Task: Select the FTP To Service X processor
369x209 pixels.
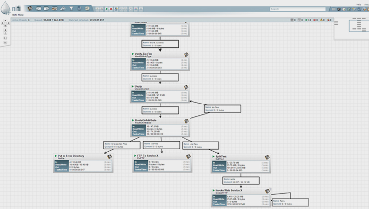Action: tap(163, 163)
